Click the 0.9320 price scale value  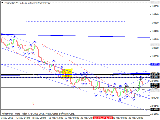155,114
